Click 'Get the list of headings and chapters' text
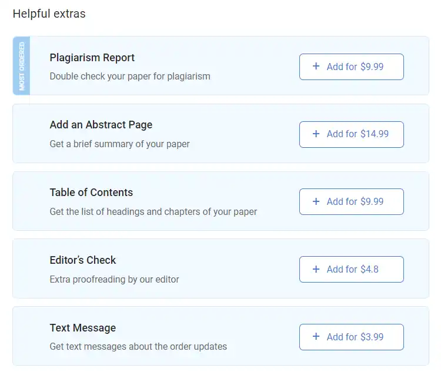 point(153,211)
